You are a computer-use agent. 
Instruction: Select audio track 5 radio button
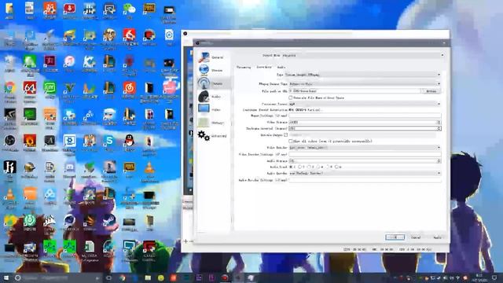pos(327,167)
